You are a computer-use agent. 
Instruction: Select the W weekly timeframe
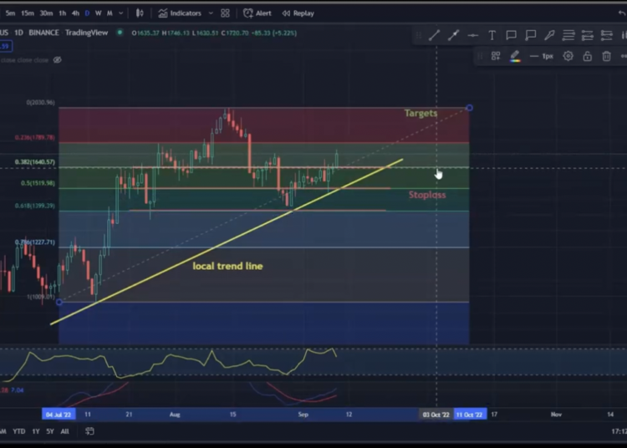pos(99,13)
